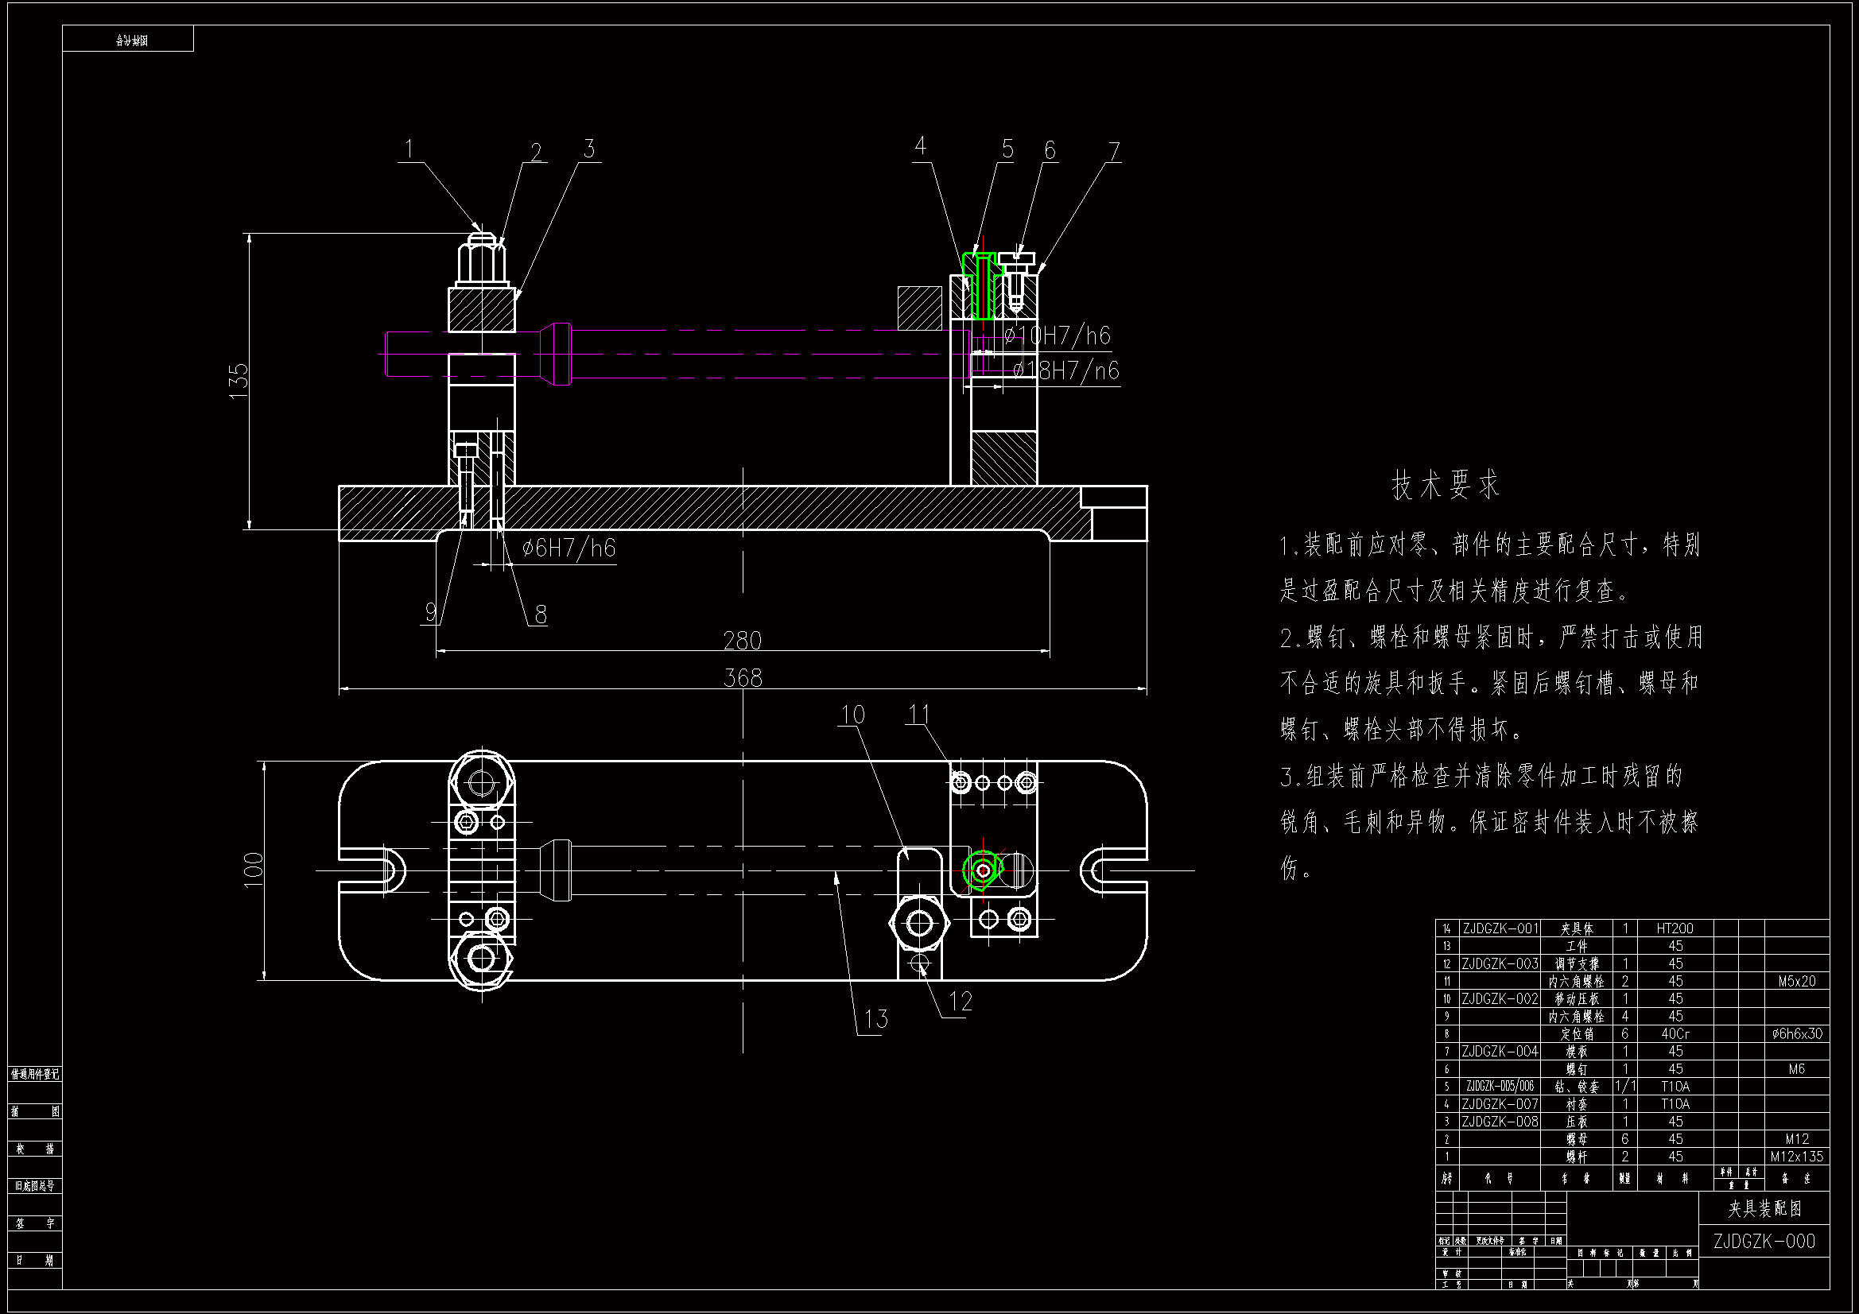1859x1314 pixels.
Task: Click the 40Cr material cell
Action: [1675, 1034]
